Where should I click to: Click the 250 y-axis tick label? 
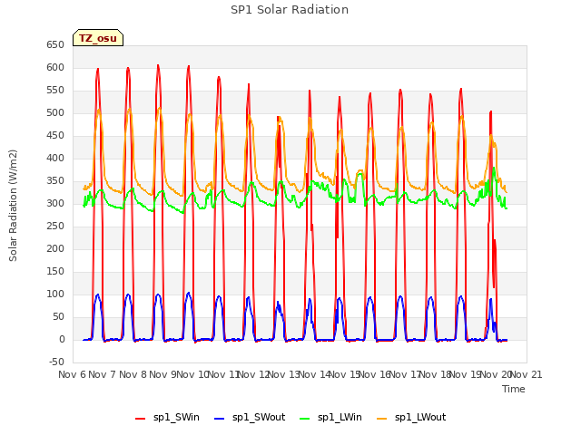click(x=55, y=227)
